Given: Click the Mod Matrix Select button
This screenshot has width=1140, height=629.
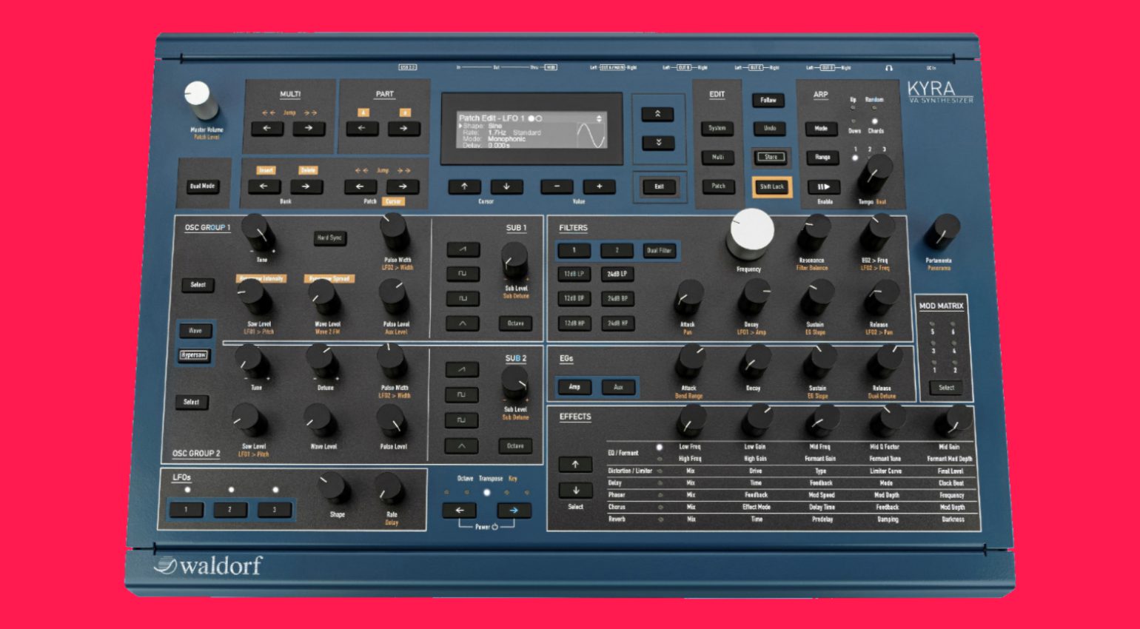Looking at the screenshot, I should click(x=946, y=387).
